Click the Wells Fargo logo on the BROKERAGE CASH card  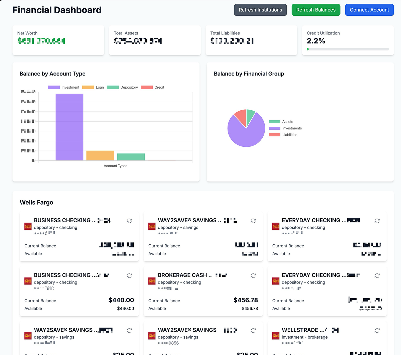tap(152, 281)
